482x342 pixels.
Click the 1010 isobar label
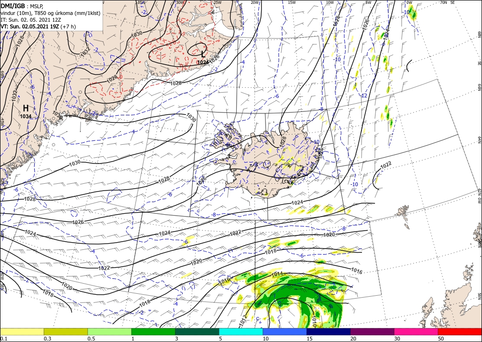pyautogui.click(x=314, y=322)
